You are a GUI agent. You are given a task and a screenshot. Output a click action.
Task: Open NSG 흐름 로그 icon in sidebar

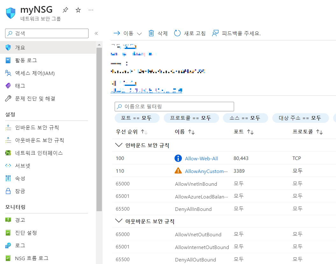click(8, 258)
